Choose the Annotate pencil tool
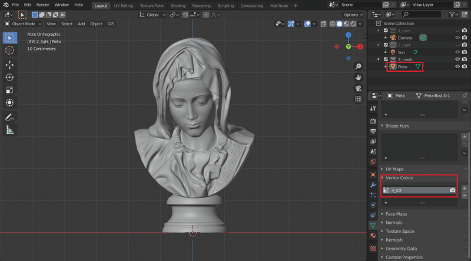Image resolution: width=471 pixels, height=261 pixels. coord(9,118)
